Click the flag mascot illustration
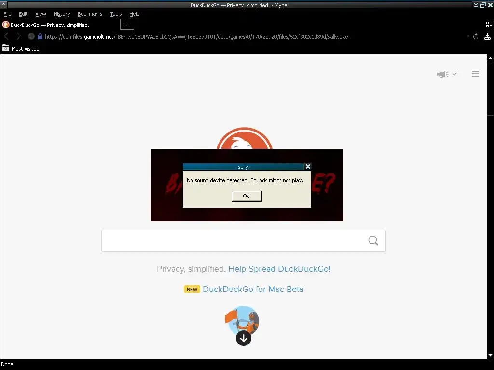 (242, 321)
